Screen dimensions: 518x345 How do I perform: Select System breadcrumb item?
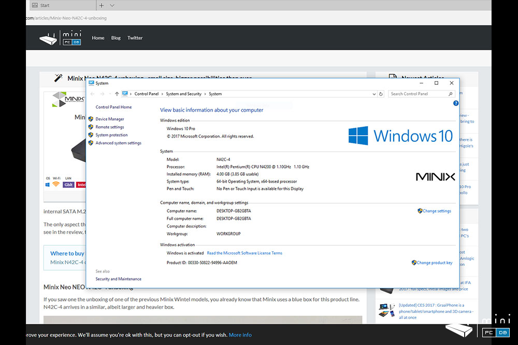click(x=215, y=94)
